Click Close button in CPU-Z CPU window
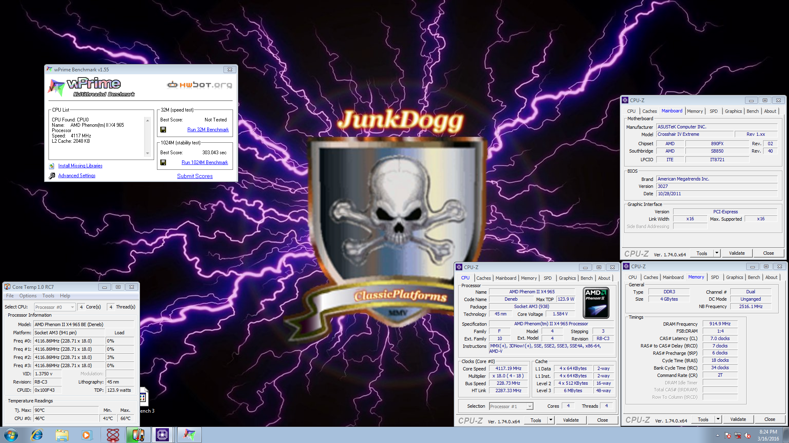789x443 pixels. click(602, 420)
